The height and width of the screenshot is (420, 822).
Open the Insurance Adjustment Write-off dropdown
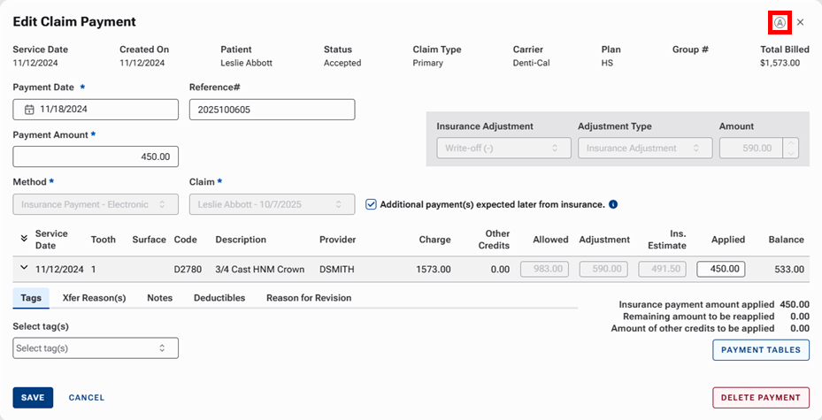(503, 149)
